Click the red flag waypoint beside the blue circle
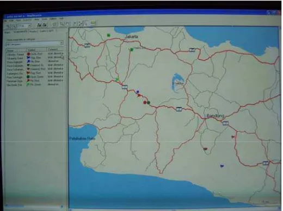Screen dimensions: 283x211 point(139,95)
